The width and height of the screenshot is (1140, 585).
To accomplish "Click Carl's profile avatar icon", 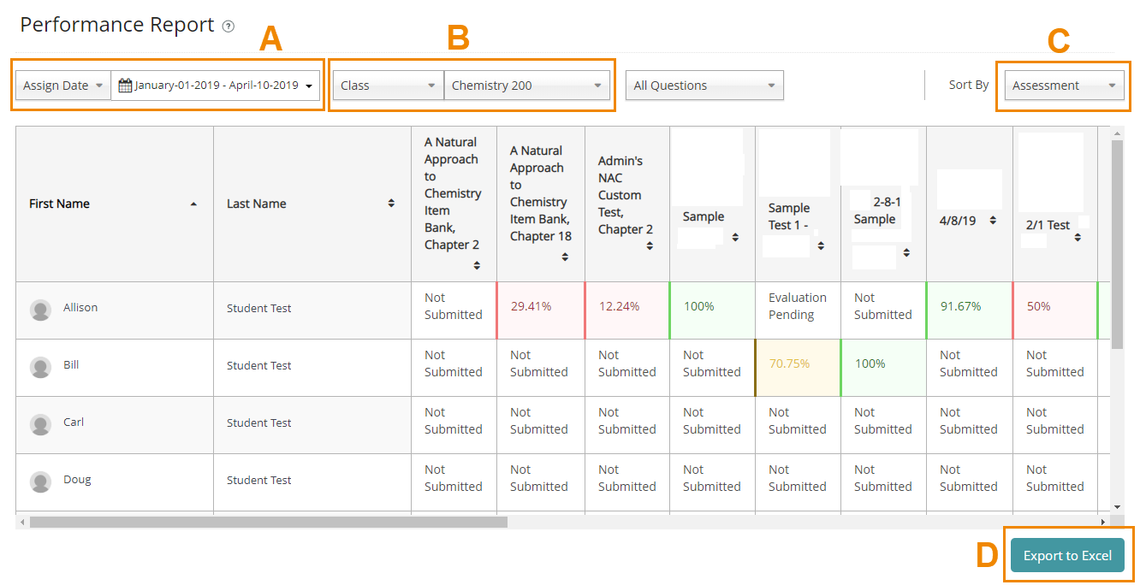I will pyautogui.click(x=40, y=424).
